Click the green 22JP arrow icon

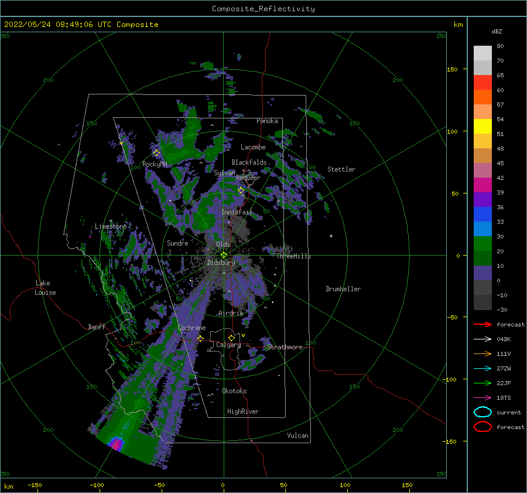[x=482, y=383]
